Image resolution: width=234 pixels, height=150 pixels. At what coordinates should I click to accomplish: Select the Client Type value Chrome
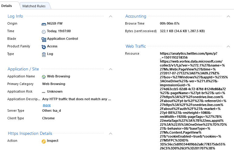[48, 118]
